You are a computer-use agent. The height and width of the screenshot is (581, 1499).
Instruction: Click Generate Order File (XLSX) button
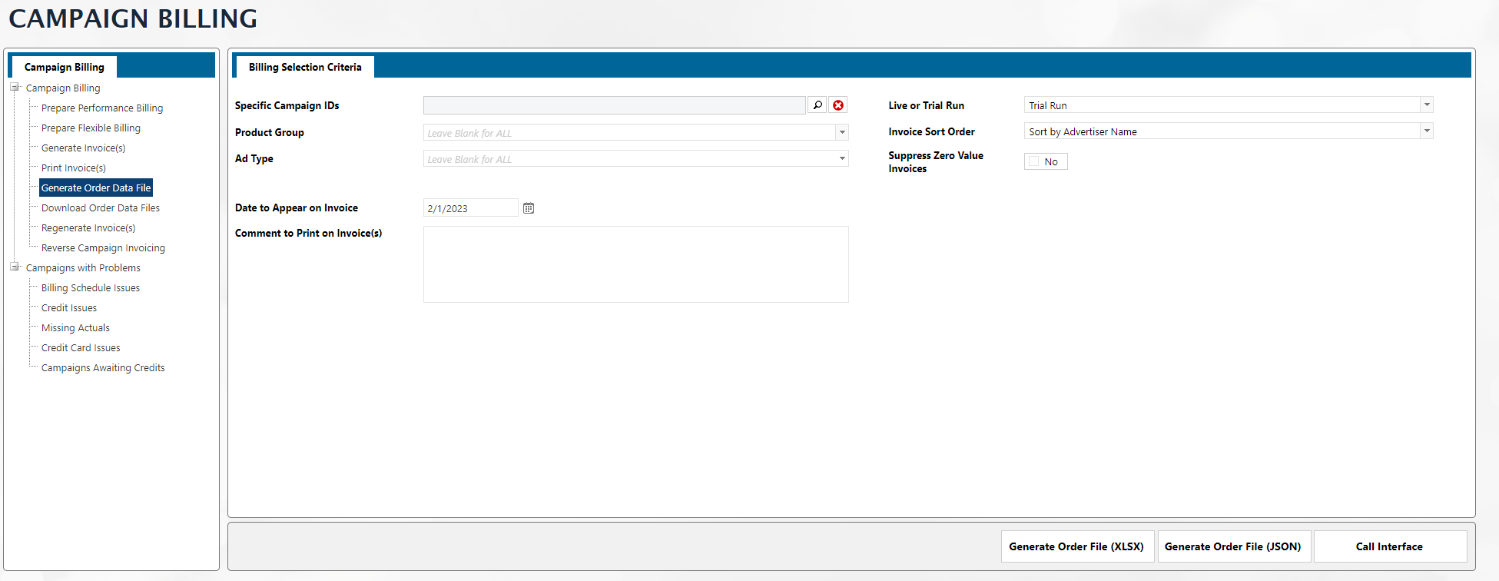pos(1076,546)
